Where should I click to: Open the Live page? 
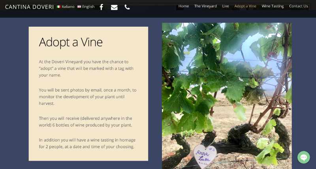point(226,6)
